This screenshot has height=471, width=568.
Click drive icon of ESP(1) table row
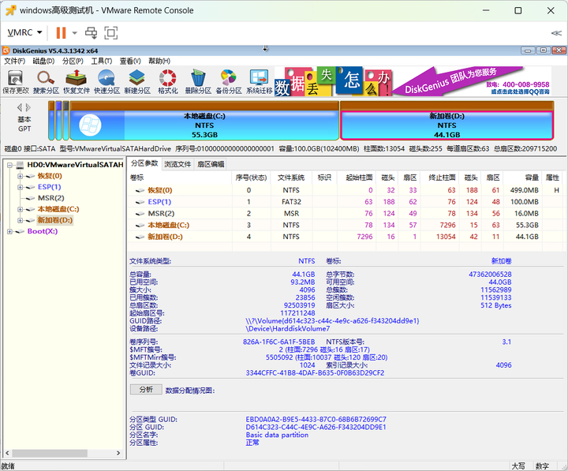coord(140,202)
